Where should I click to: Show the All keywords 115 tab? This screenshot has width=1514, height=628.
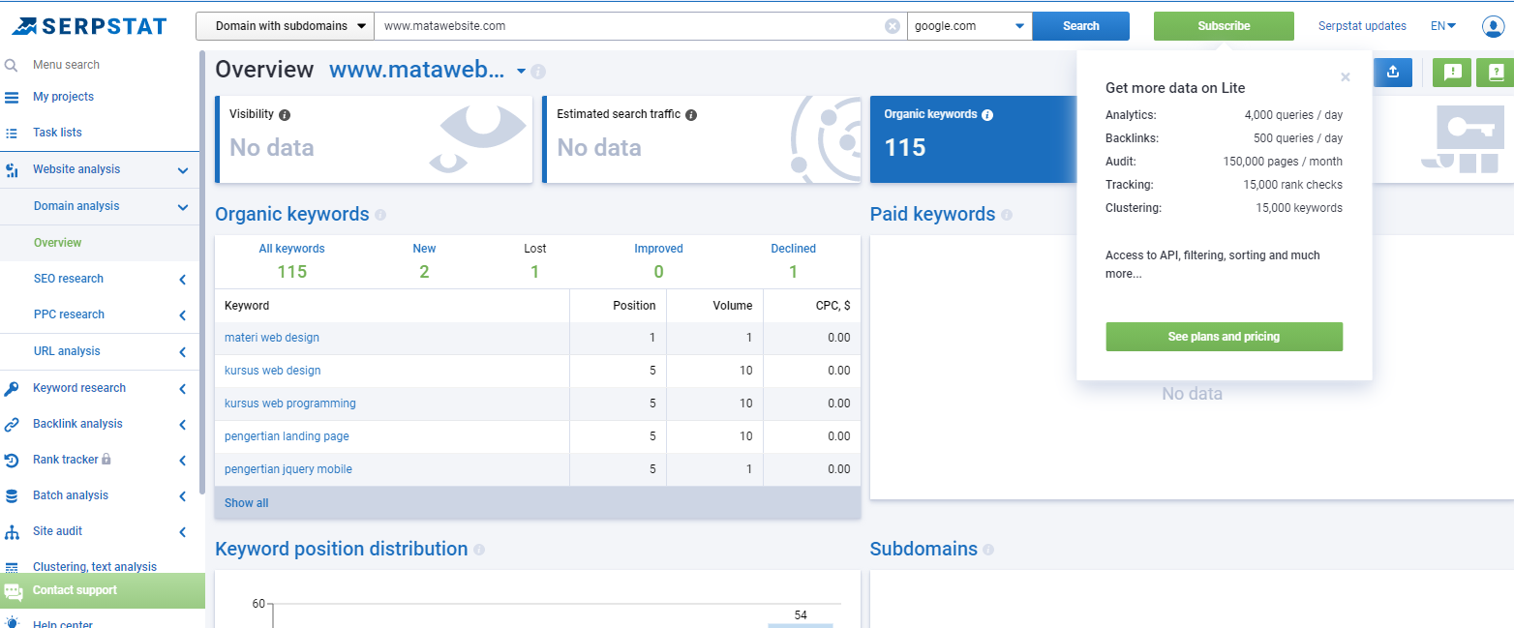292,261
